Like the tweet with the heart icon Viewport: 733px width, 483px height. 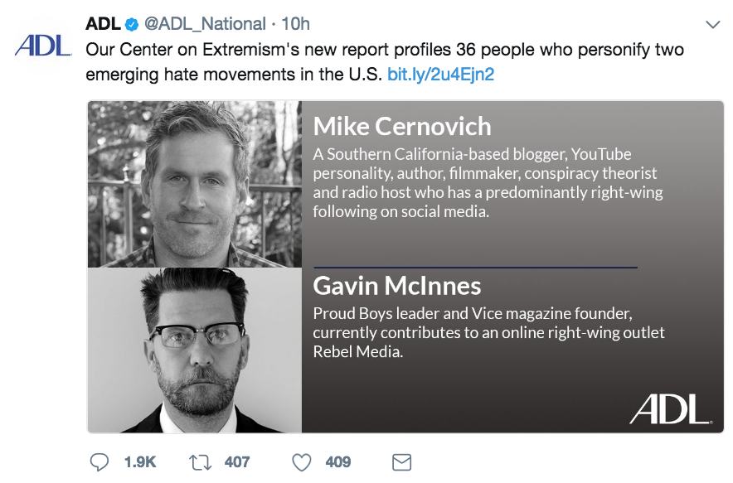(x=300, y=461)
